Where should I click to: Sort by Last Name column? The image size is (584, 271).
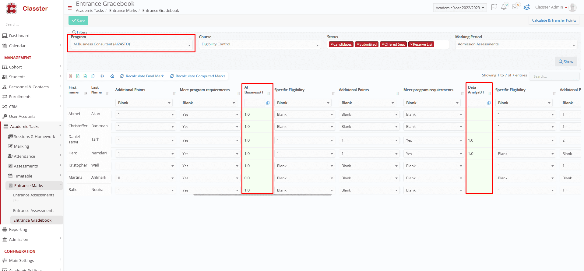click(107, 93)
